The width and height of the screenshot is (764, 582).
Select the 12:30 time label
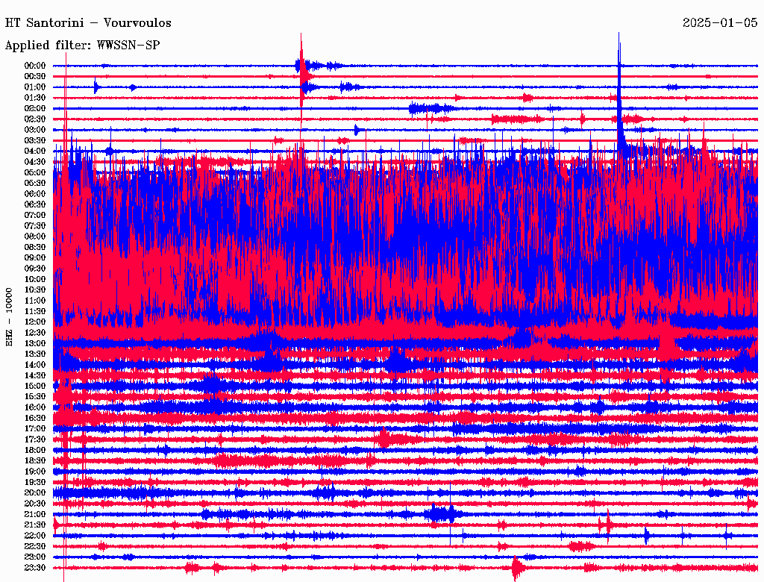[x=35, y=333]
